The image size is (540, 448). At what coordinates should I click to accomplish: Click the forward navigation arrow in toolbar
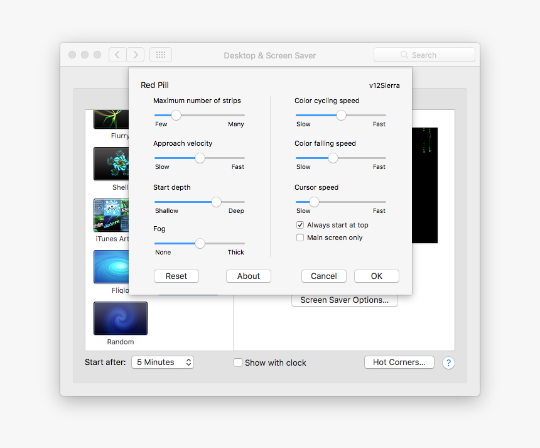coord(136,55)
